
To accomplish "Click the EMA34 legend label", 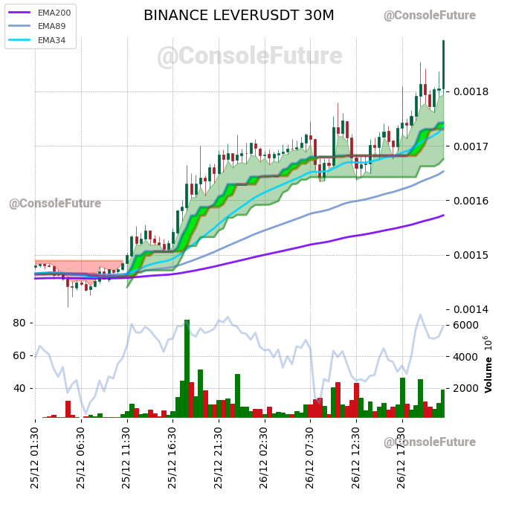I will point(51,40).
